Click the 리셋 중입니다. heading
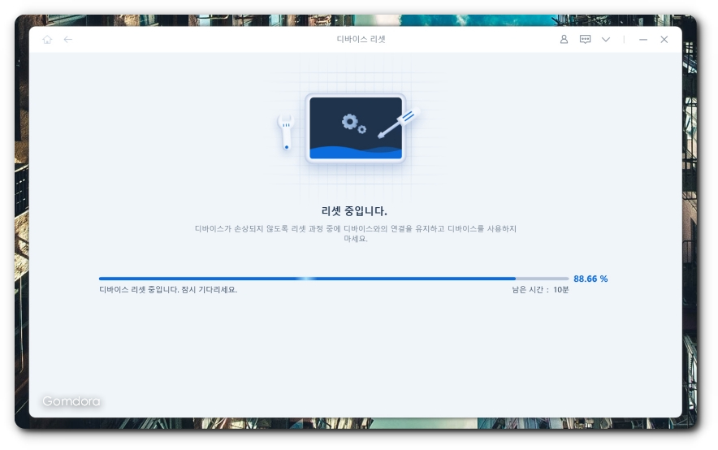The width and height of the screenshot is (718, 450). coord(354,211)
